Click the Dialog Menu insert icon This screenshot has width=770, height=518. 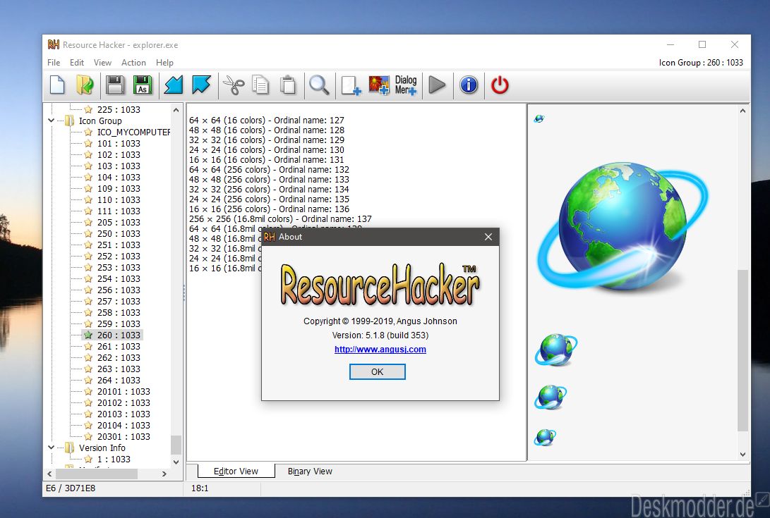[x=406, y=85]
